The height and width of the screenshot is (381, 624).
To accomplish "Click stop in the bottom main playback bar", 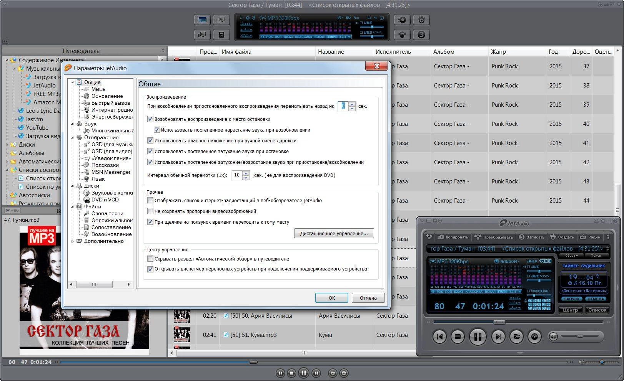I will [292, 373].
